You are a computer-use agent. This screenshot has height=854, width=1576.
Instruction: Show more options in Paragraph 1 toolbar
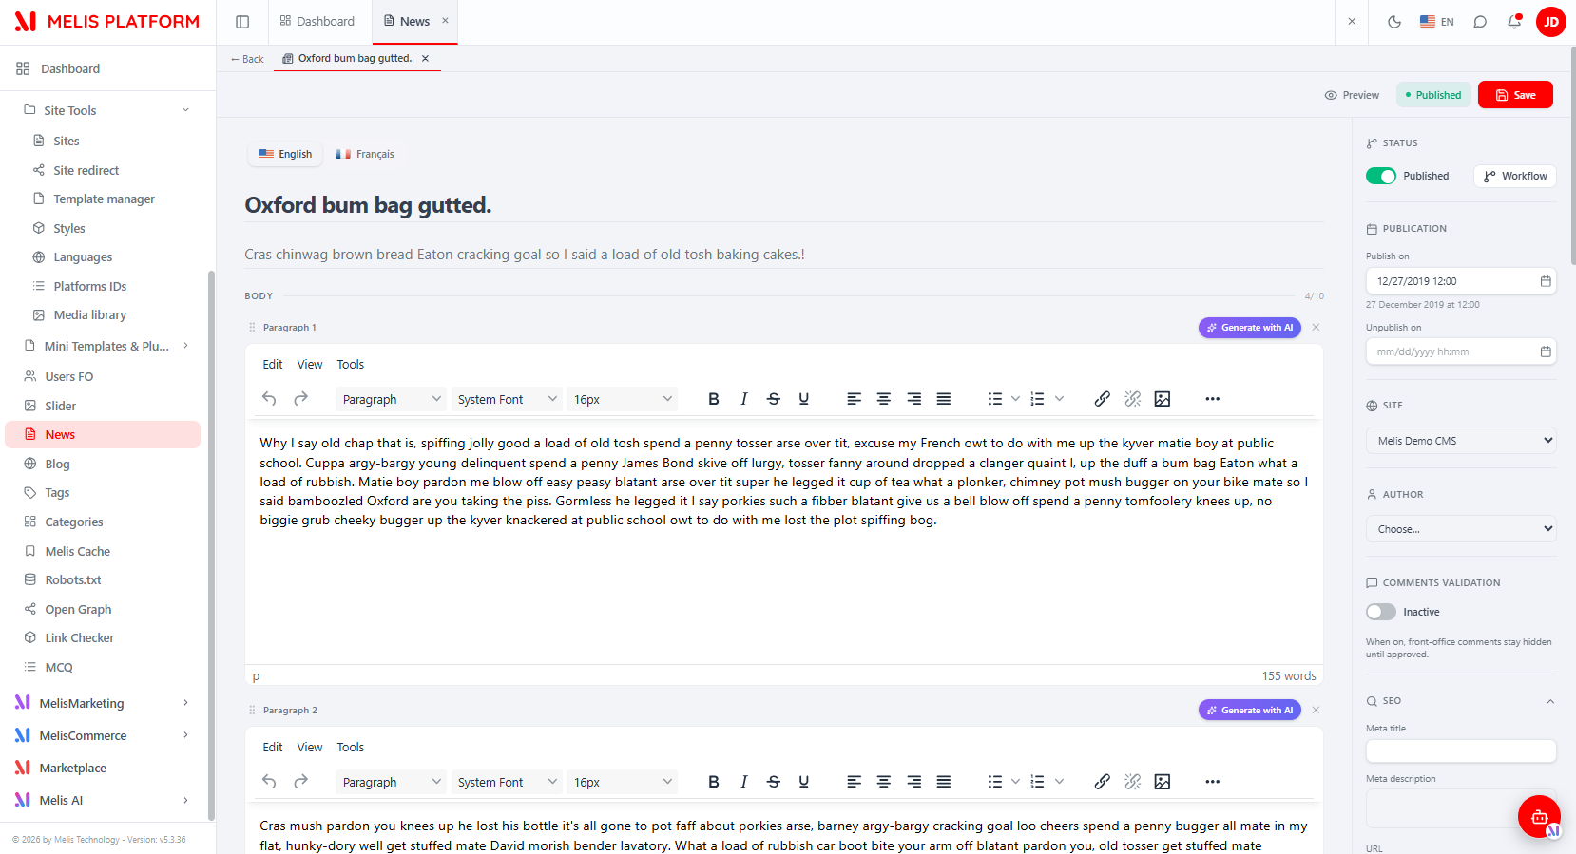pyautogui.click(x=1213, y=399)
